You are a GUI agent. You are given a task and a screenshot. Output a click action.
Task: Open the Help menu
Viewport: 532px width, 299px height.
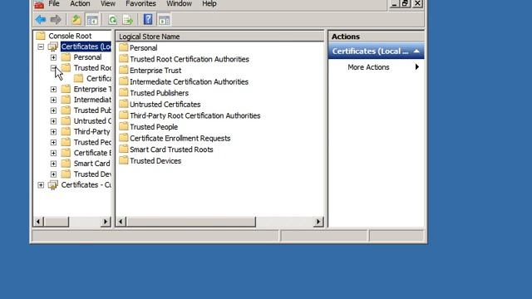(x=209, y=3)
